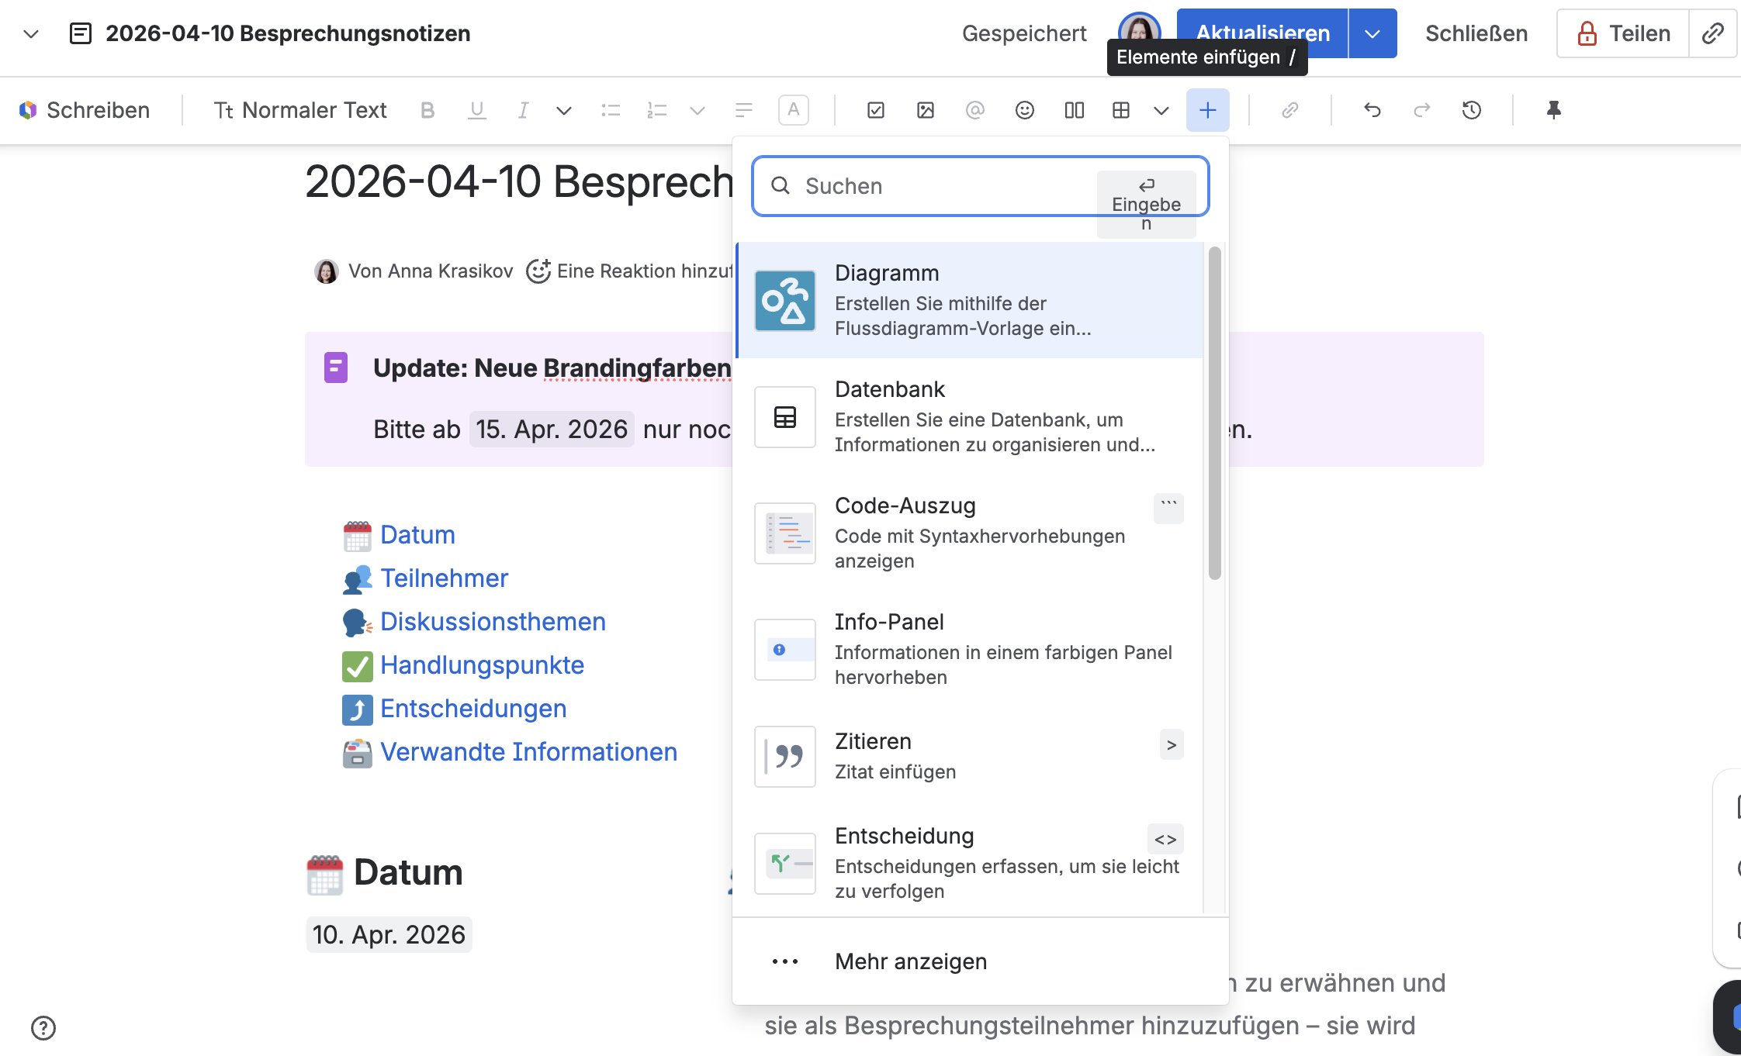This screenshot has height=1056, width=1741.
Task: Pin the toolbar
Action: pos(1553,110)
